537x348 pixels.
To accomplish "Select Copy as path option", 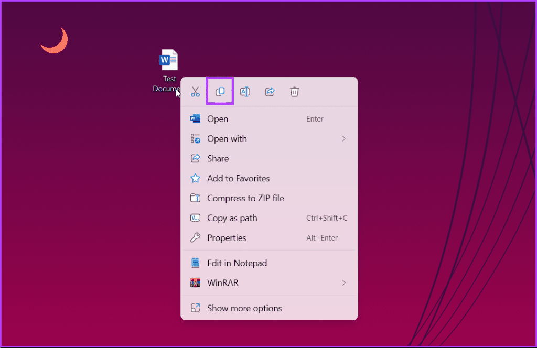I will 232,219.
